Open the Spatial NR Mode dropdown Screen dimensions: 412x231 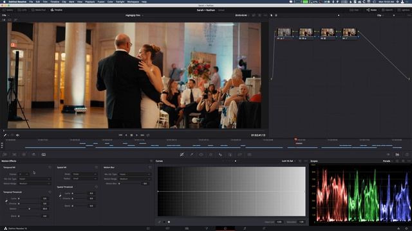tap(84, 174)
